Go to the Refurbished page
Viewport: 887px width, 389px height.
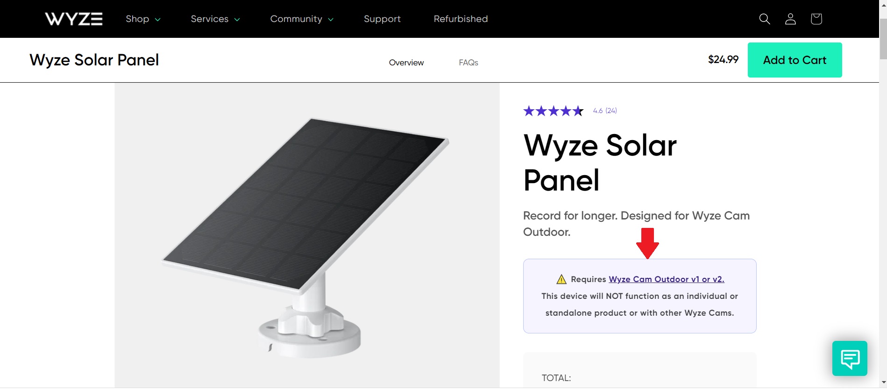click(461, 19)
